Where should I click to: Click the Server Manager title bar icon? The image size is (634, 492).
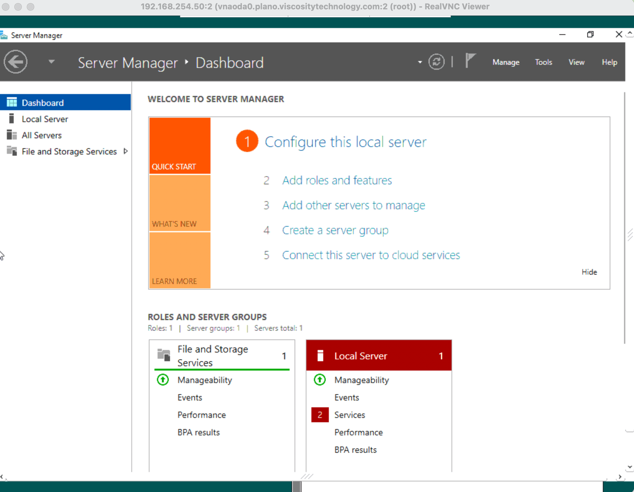point(4,35)
